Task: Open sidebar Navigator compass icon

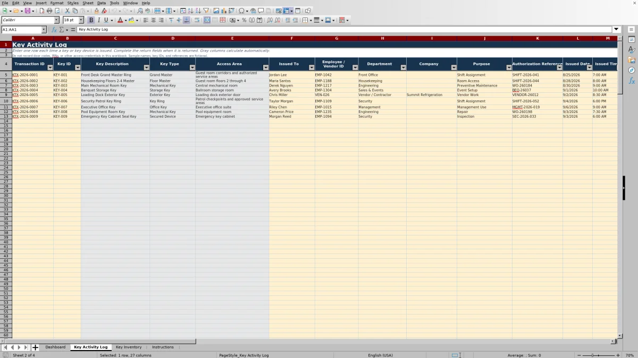Action: (632, 70)
